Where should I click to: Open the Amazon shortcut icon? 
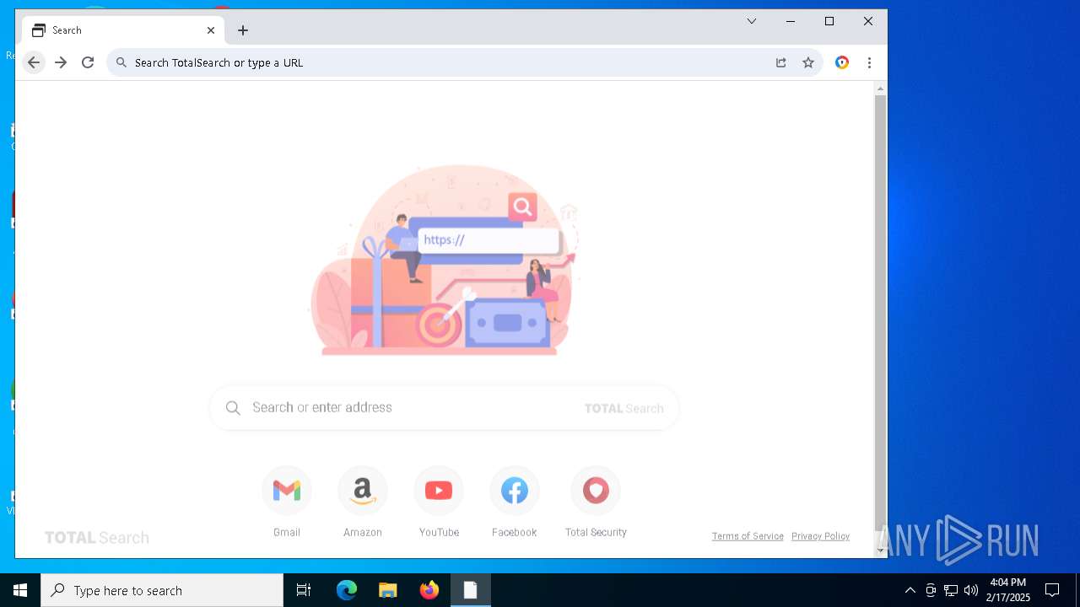(x=363, y=491)
